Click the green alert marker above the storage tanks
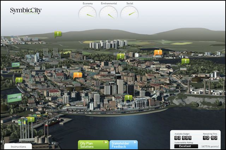Viewport: 226px width, 150px height. click(x=185, y=61)
